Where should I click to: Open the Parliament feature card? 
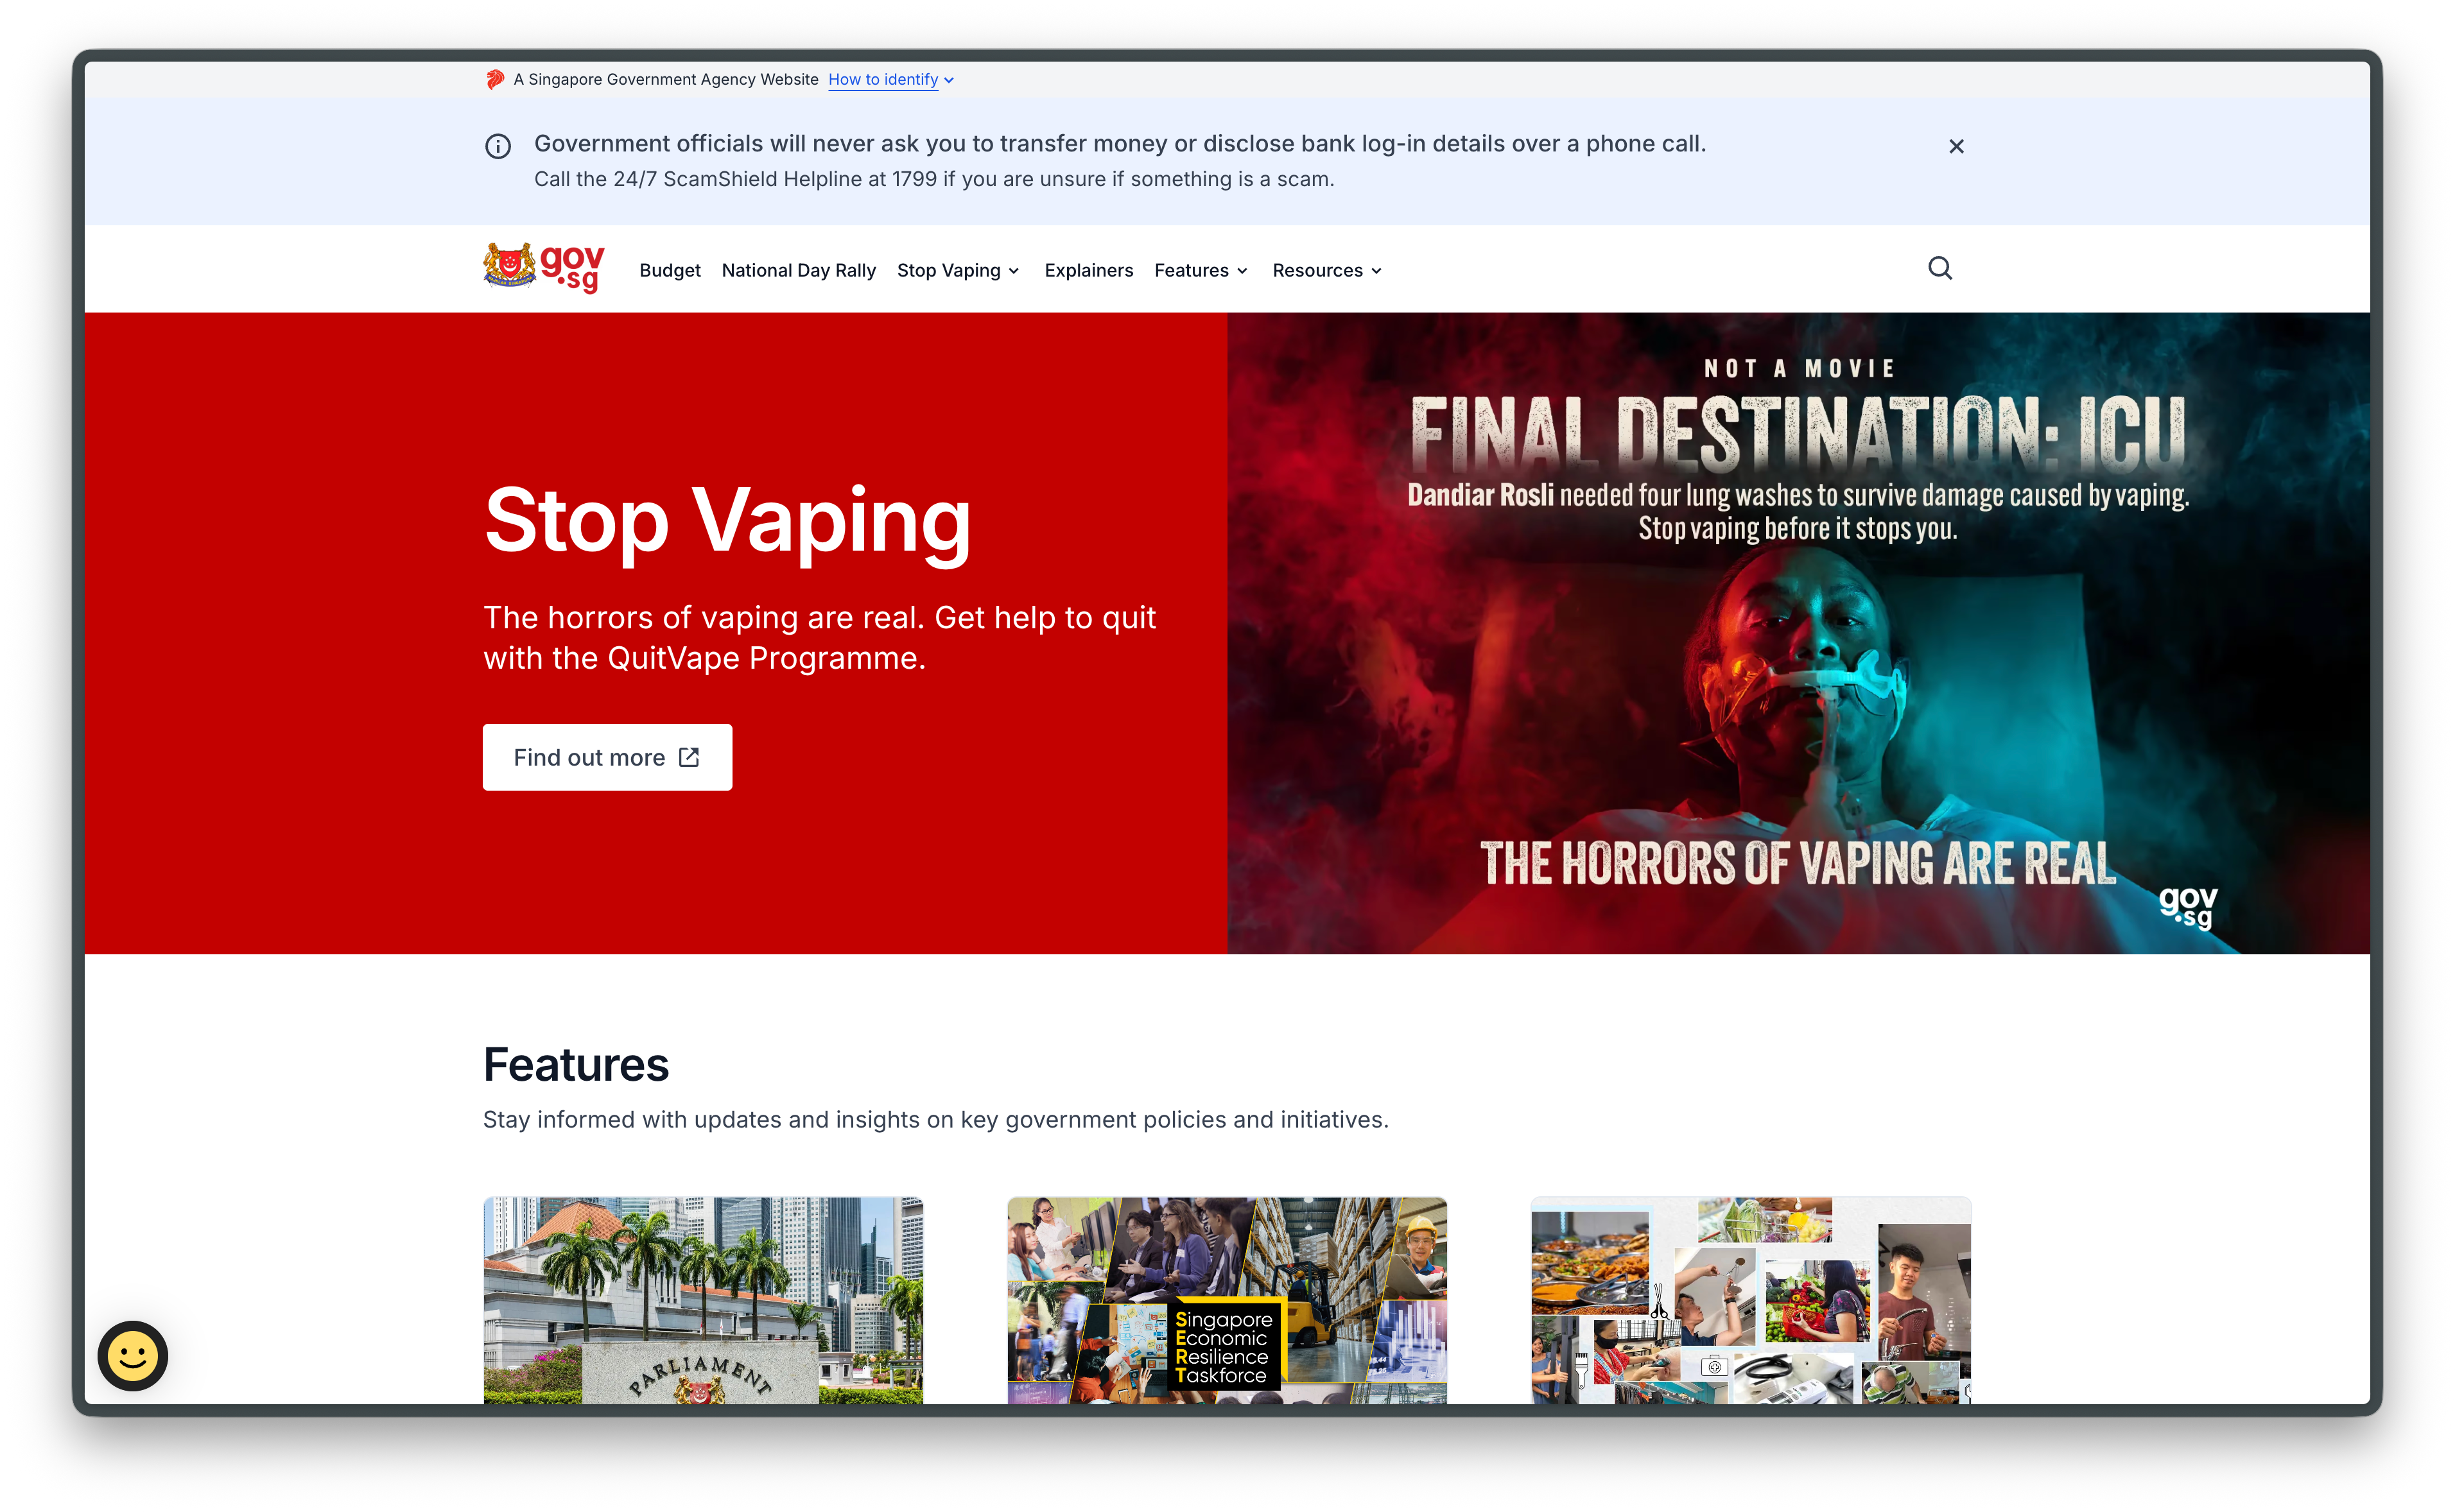coord(703,1300)
